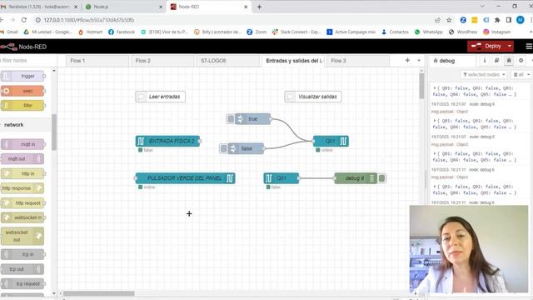Pick the tcp request palette node
The image size is (533, 300).
point(22,283)
